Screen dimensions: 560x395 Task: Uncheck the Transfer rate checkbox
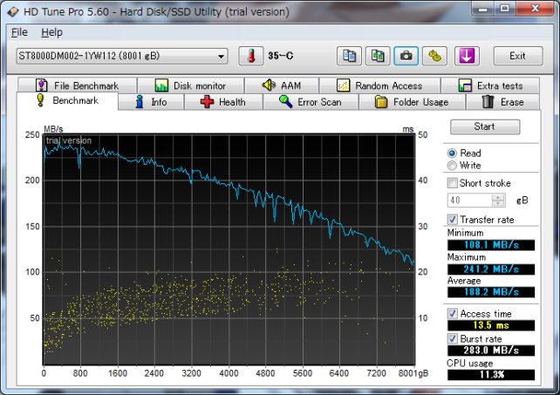(452, 220)
